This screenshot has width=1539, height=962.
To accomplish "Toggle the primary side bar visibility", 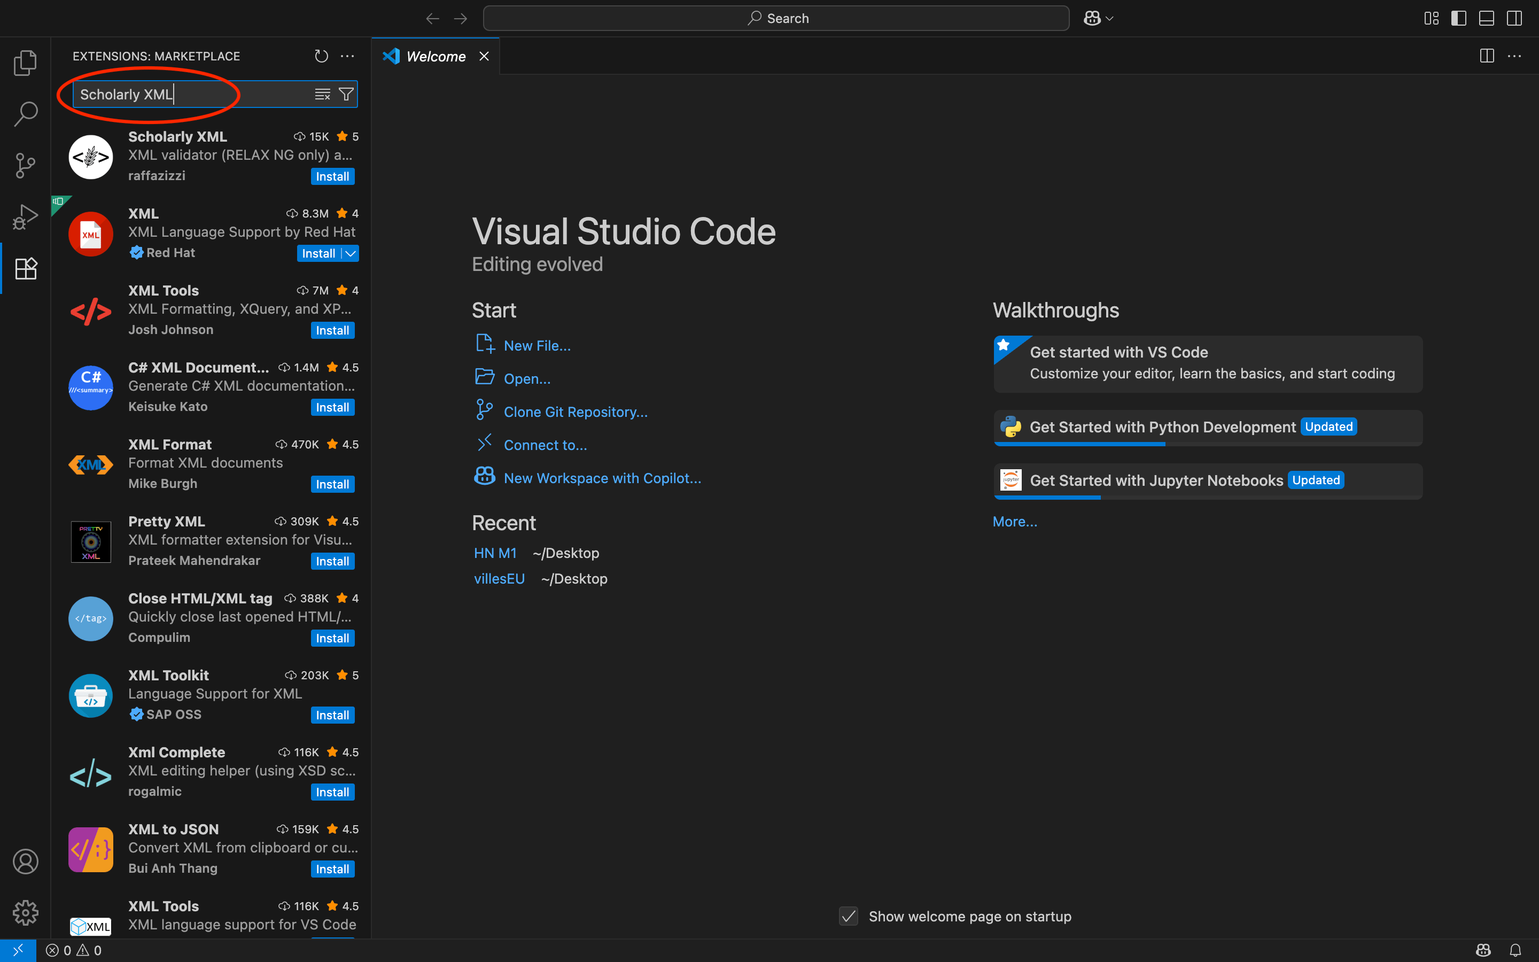I will click(x=1458, y=18).
